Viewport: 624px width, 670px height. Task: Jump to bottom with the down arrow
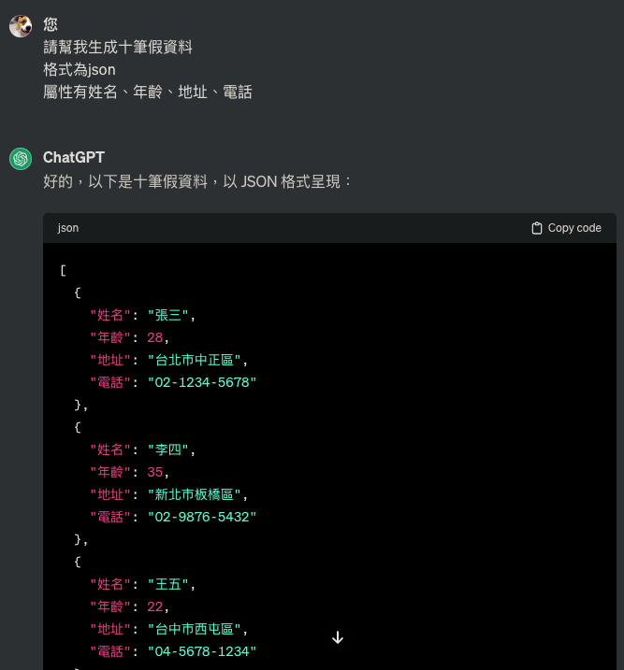(338, 637)
